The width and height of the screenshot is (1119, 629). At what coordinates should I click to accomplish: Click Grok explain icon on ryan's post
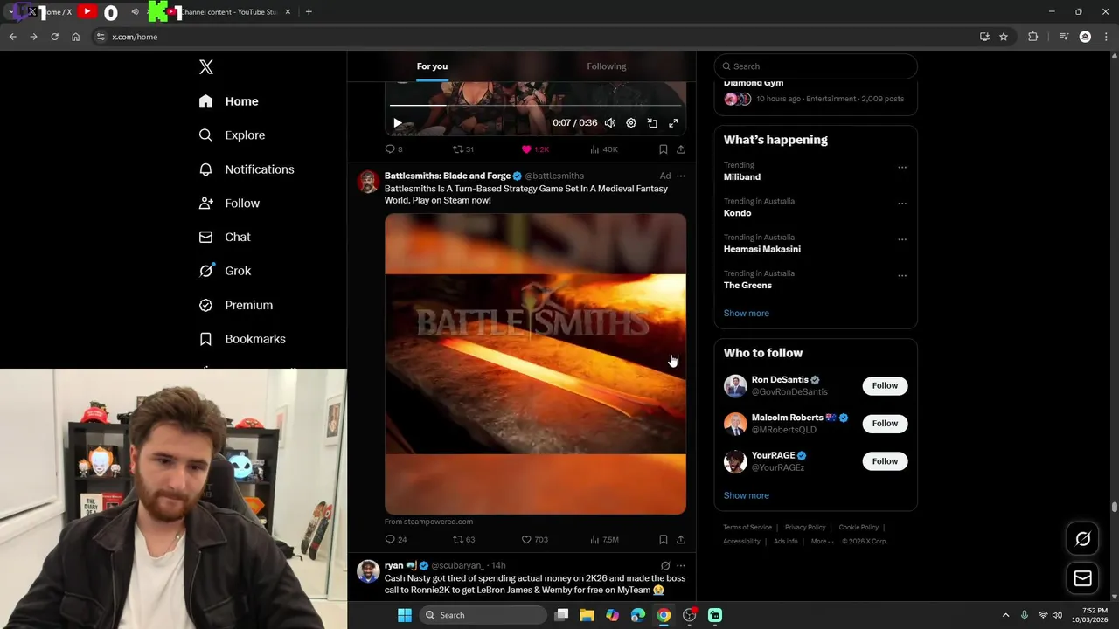[x=665, y=566]
